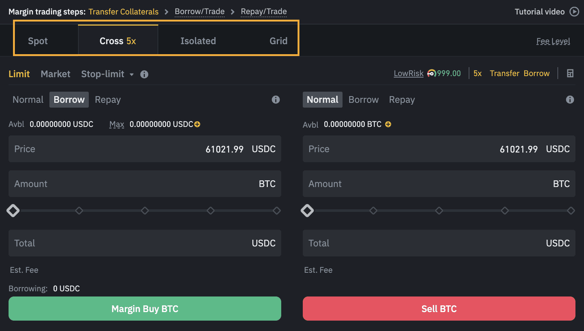
Task: Click the info icon in sell panel
Action: 570,99
